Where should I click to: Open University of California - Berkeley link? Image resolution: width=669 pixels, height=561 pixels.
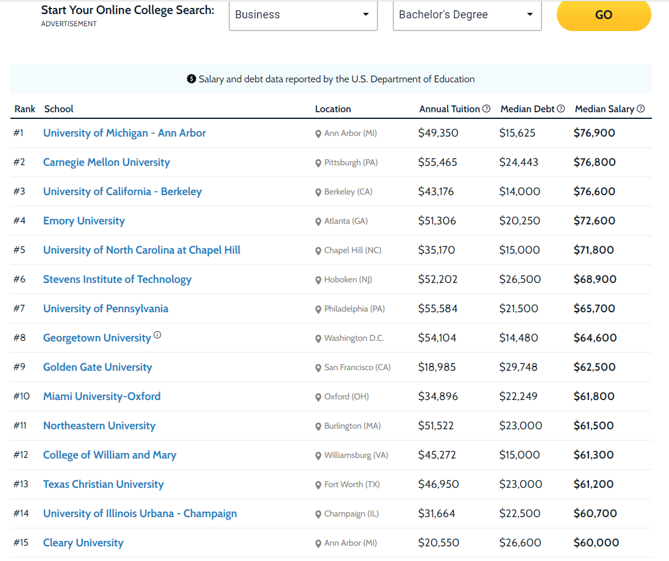click(123, 191)
